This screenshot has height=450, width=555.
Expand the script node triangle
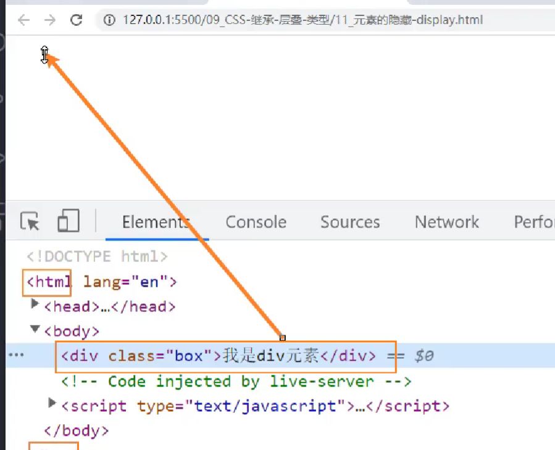tap(52, 403)
